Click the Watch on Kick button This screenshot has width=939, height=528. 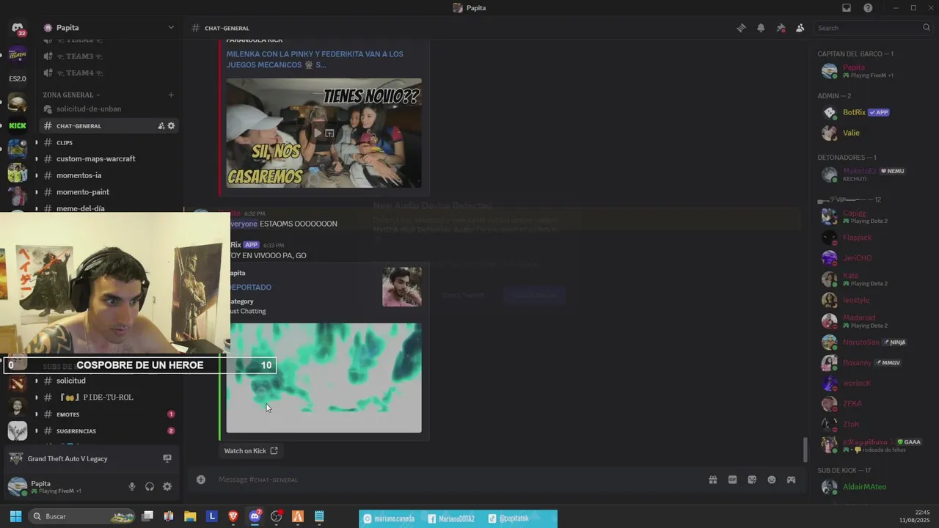[x=251, y=451]
